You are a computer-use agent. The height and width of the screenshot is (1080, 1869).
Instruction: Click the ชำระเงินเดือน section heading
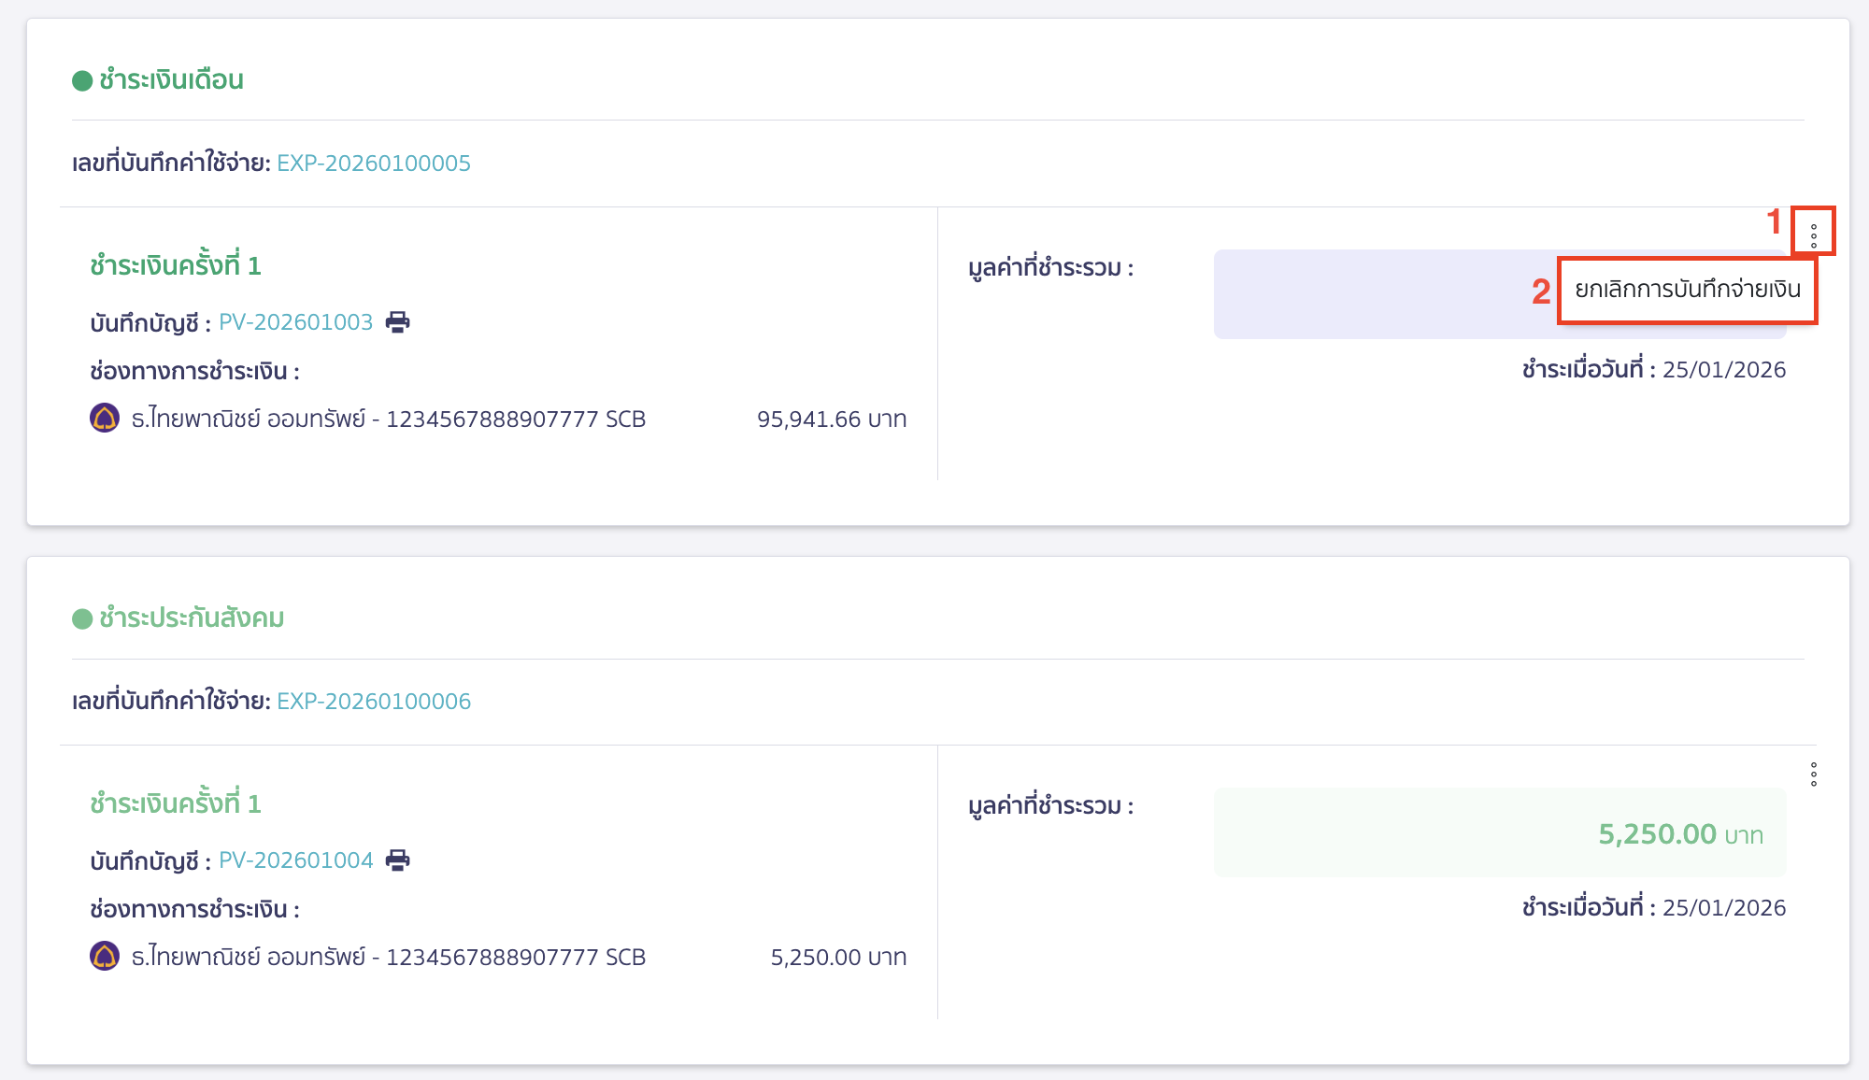[171, 80]
